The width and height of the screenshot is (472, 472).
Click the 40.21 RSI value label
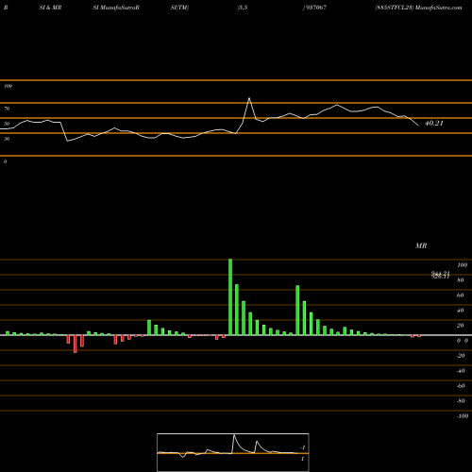[434, 123]
